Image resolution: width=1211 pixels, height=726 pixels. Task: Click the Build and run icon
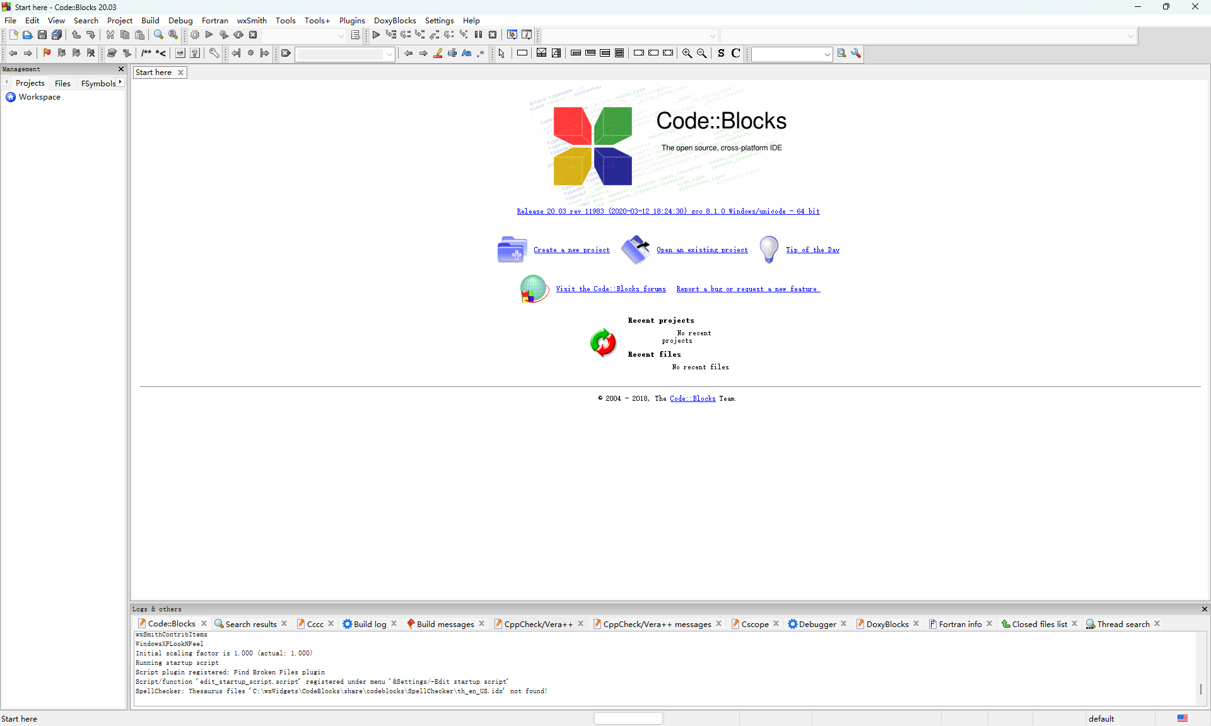[x=224, y=35]
